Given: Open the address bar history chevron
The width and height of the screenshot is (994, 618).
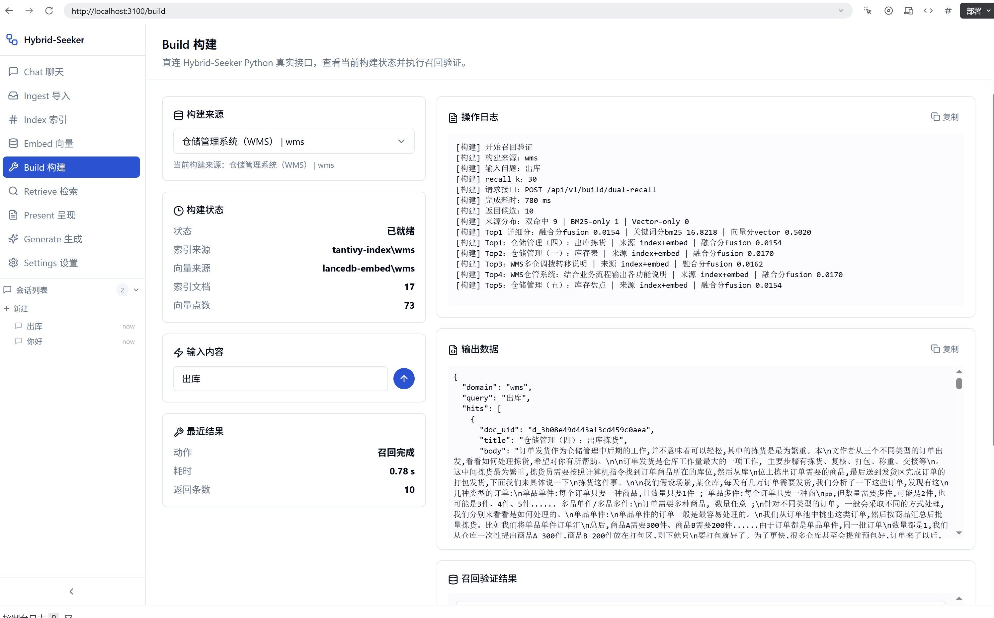Looking at the screenshot, I should [x=841, y=11].
